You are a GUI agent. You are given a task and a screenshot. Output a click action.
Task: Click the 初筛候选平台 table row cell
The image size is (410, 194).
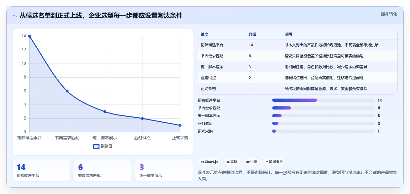click(212, 45)
